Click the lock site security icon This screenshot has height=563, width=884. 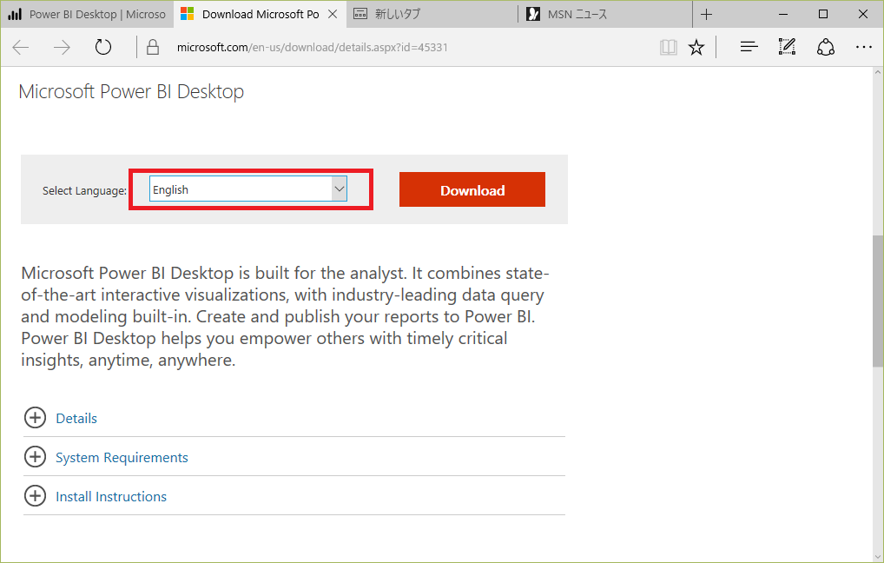pos(153,48)
